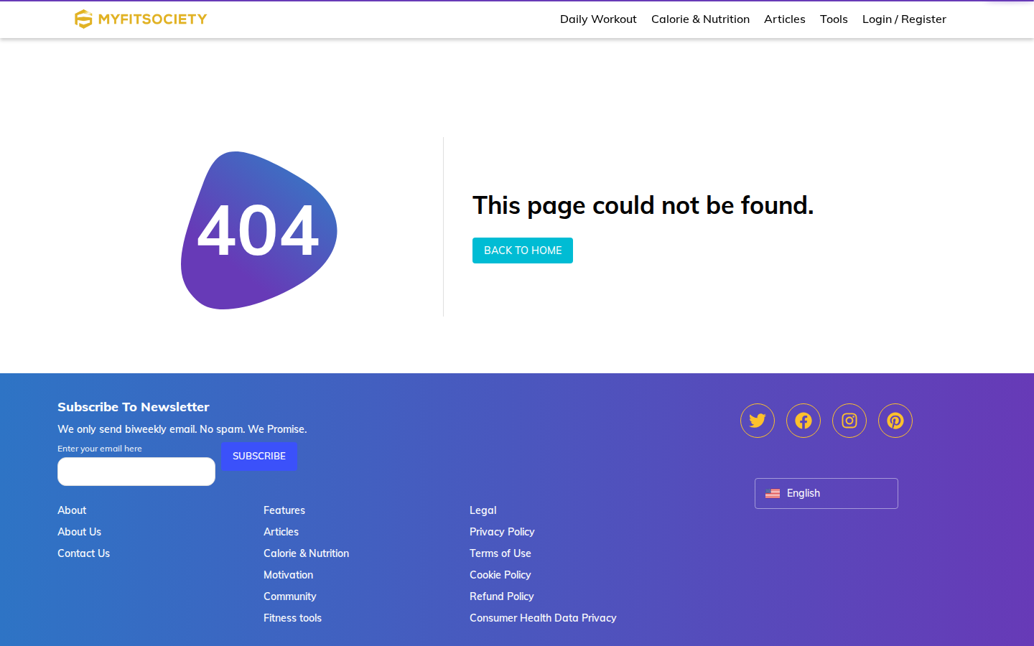1034x646 pixels.
Task: Open the Tools menu item
Action: pos(834,19)
